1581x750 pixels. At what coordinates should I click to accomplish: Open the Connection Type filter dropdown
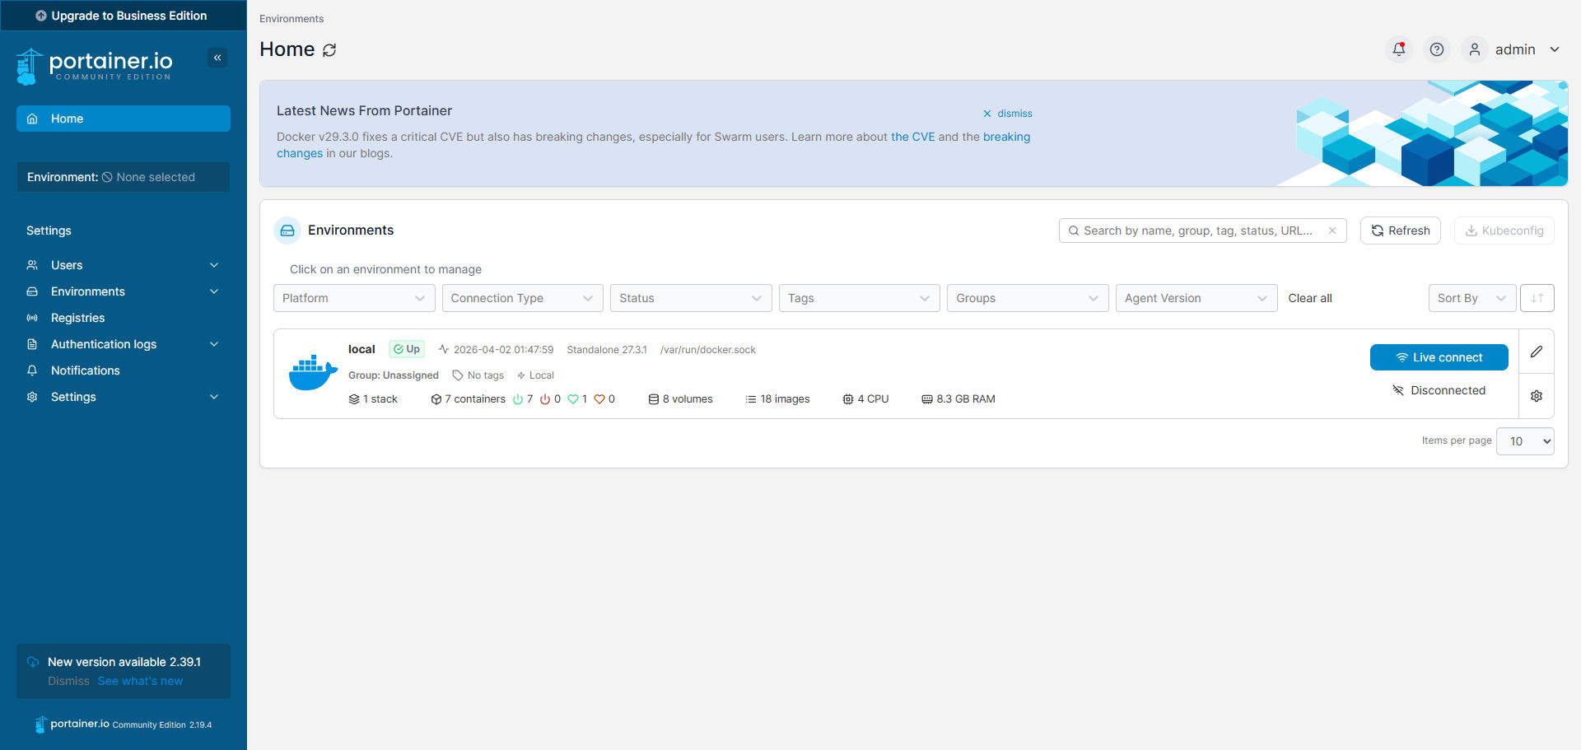pos(522,298)
